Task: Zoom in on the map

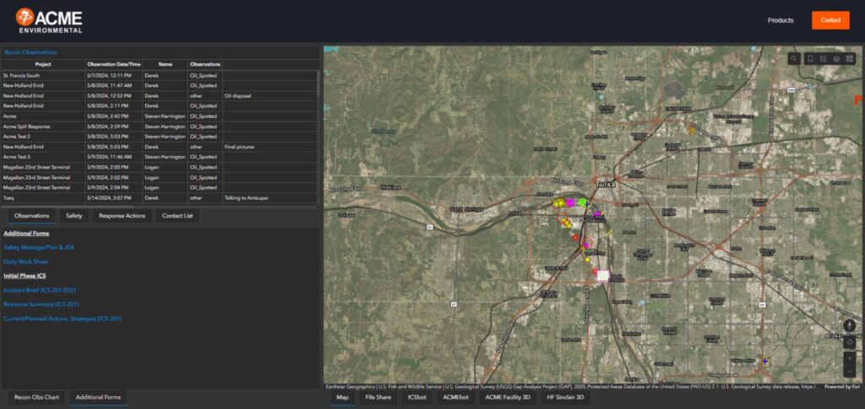Action: (x=850, y=358)
